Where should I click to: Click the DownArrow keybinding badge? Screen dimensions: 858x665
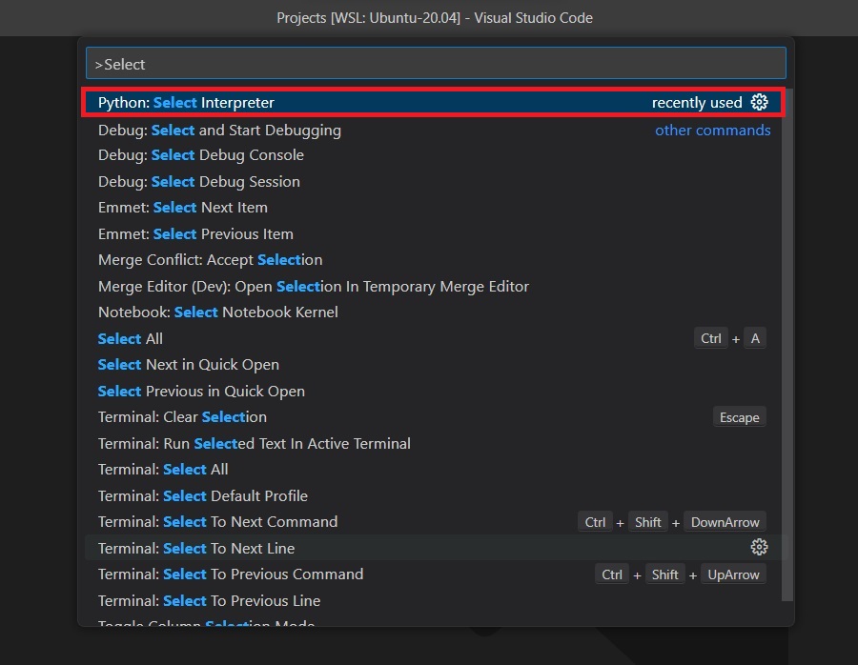pyautogui.click(x=725, y=522)
